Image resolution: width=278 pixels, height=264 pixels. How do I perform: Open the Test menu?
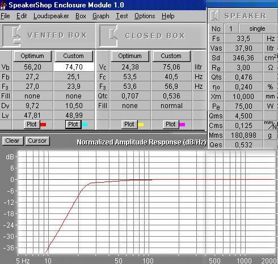(x=122, y=16)
